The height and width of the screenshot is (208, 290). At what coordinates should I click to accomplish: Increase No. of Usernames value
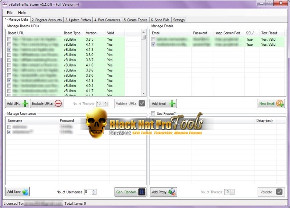(94, 191)
